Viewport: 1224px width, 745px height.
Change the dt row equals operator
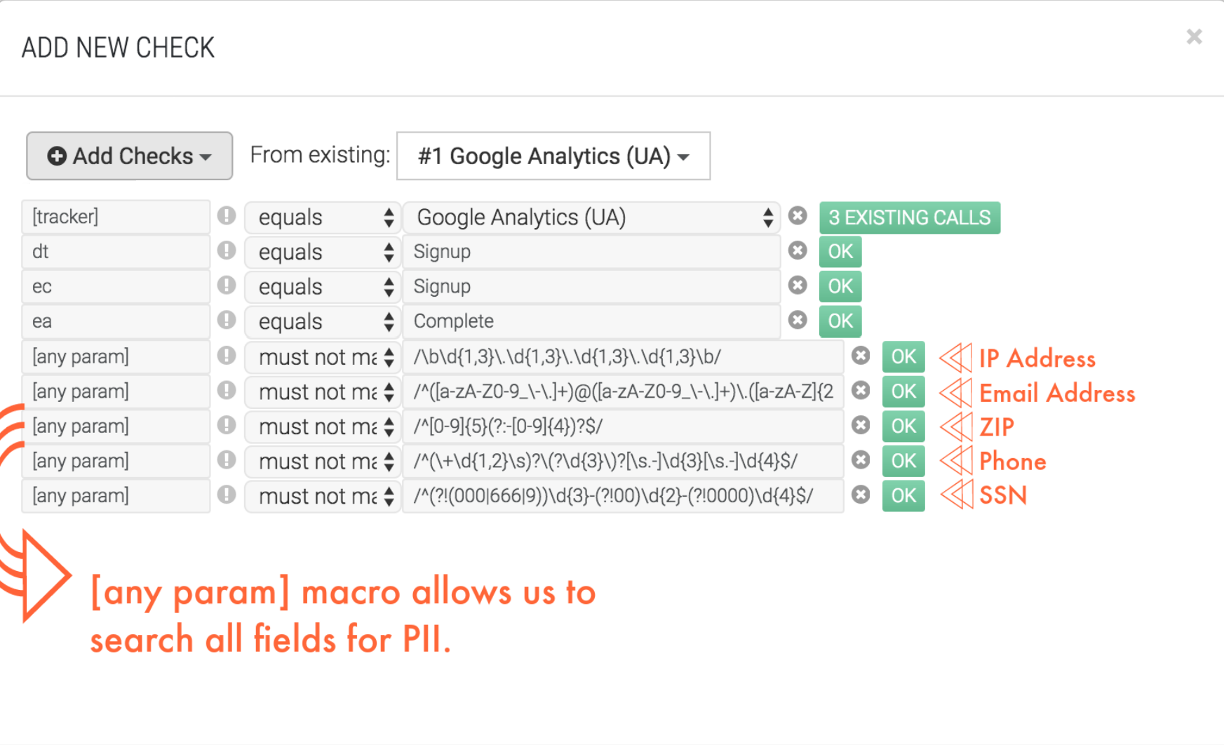(323, 252)
